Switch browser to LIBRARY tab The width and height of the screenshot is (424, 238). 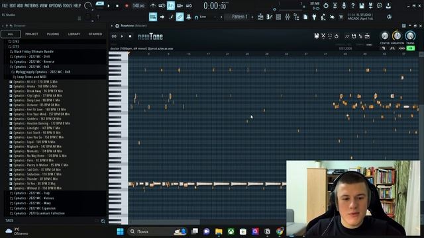(x=74, y=34)
